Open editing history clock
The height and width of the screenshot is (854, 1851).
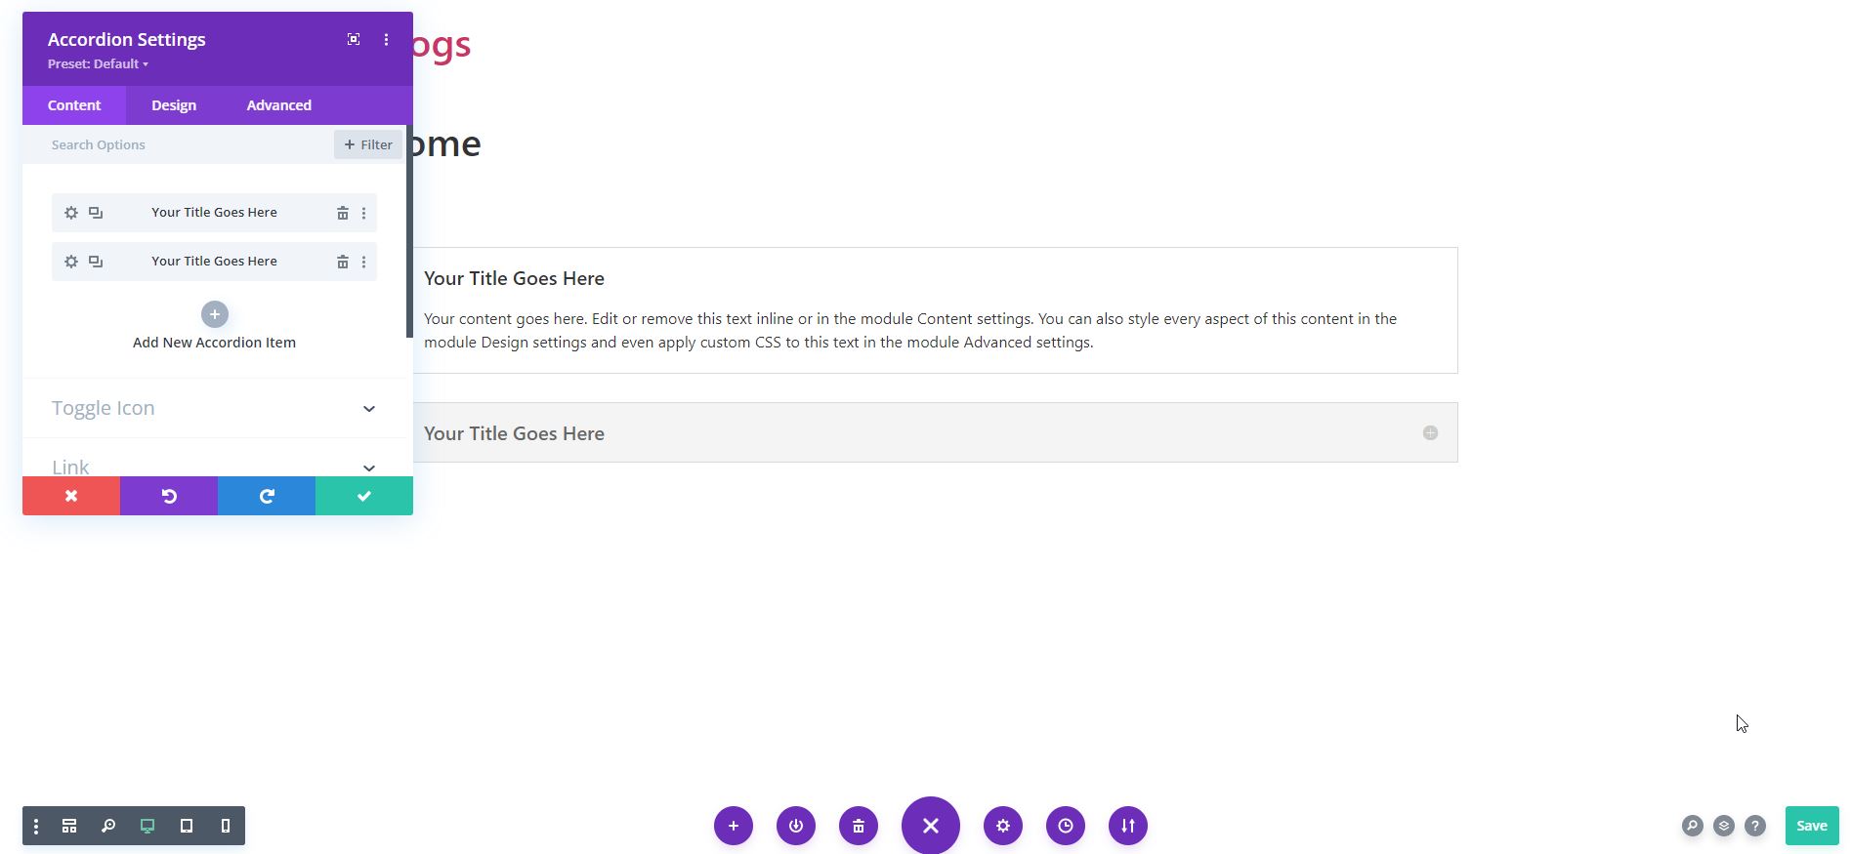(x=1066, y=826)
